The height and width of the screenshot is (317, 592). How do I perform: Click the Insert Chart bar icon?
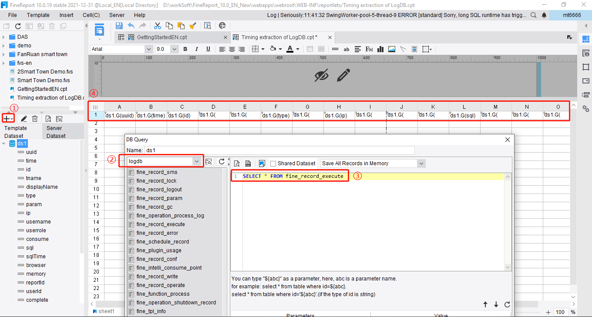tap(380, 49)
